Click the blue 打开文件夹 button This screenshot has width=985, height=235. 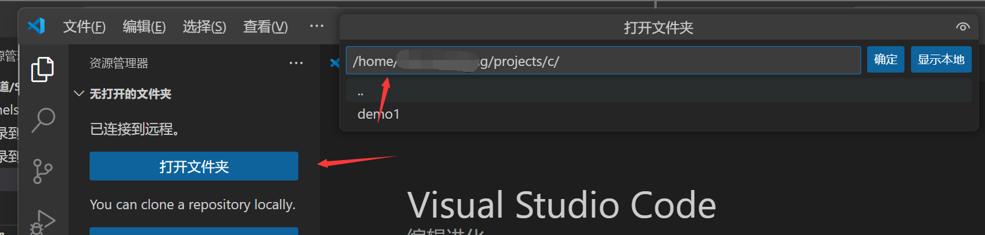coord(194,166)
